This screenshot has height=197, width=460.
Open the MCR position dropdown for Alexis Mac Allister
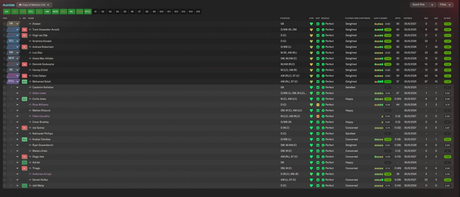[x=17, y=58]
